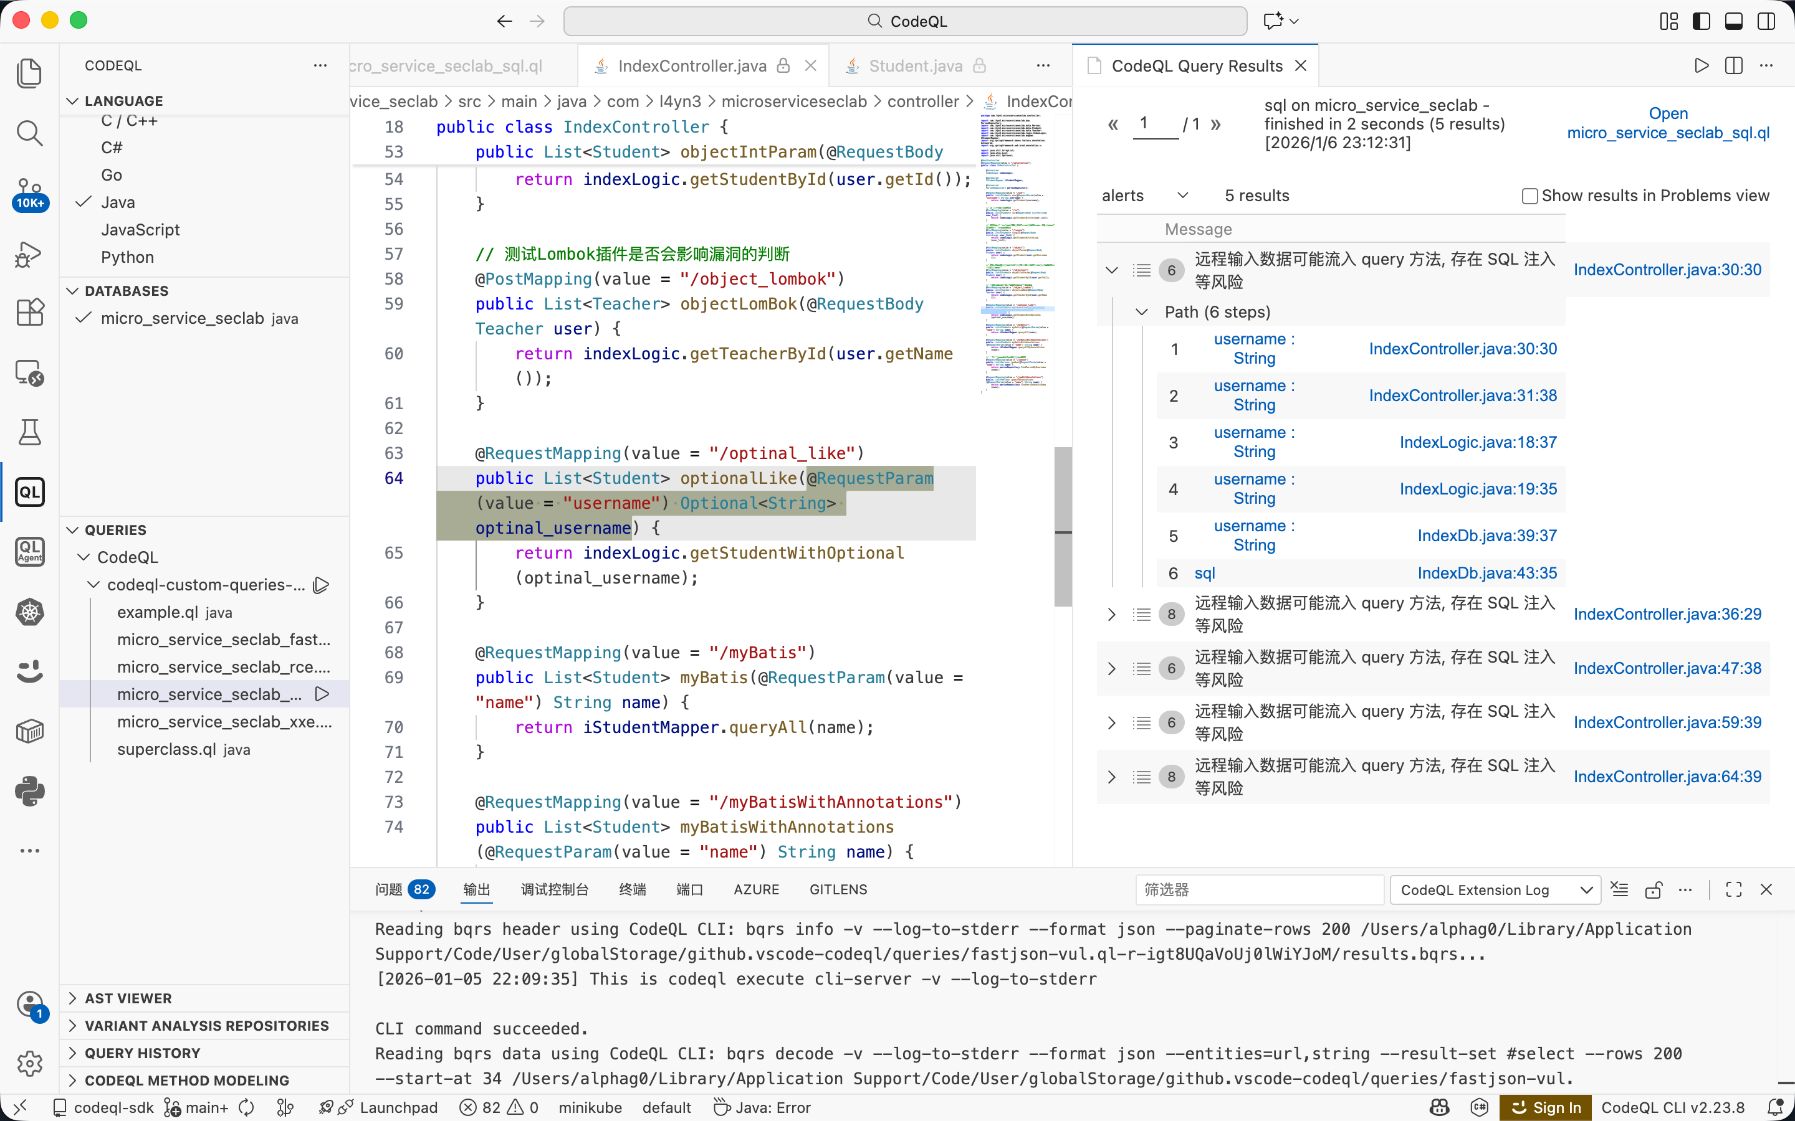The height and width of the screenshot is (1121, 1795).
Task: Open the Testing flask icon
Action: pyautogui.click(x=30, y=432)
